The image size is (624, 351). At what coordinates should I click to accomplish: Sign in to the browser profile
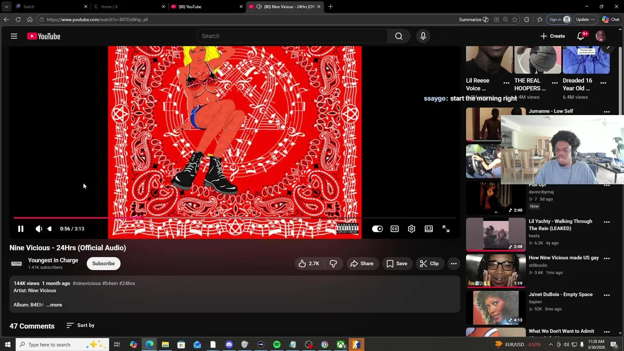tap(559, 19)
